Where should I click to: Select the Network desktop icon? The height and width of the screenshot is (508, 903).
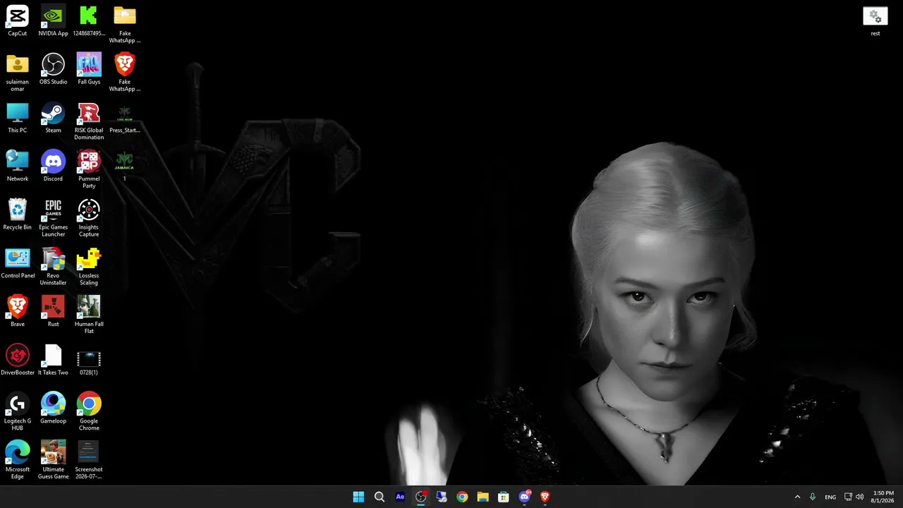click(18, 167)
